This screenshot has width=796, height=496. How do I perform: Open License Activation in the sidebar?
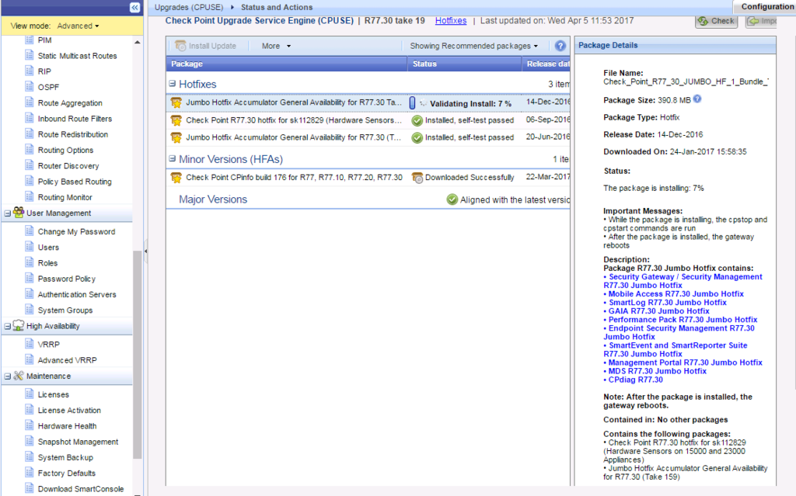pyautogui.click(x=69, y=410)
